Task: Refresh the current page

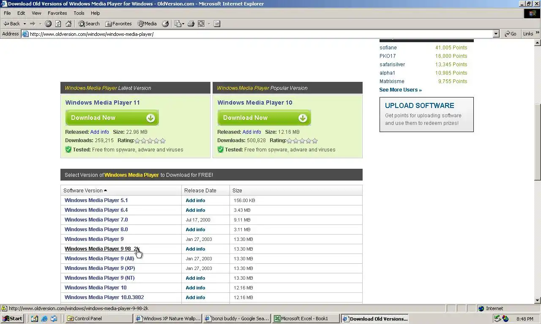Action: pos(58,24)
